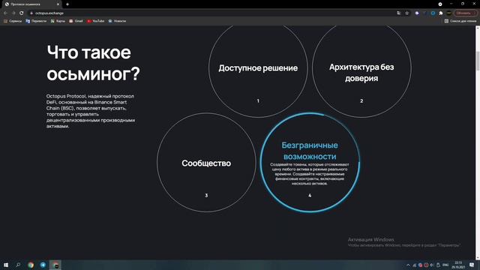Expand hidden system tray icons

click(408, 265)
